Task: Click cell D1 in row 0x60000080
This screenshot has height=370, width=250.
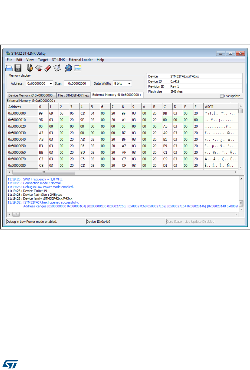Action: [x=167, y=165]
